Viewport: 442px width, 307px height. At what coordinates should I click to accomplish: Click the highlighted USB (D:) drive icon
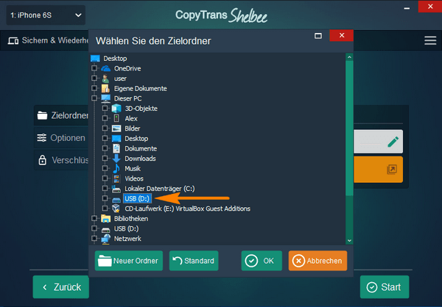point(116,200)
